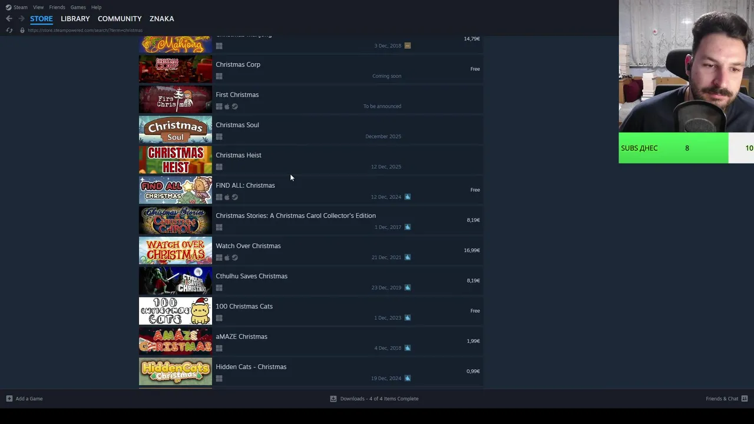Click review icon for aMAZE Christmas

point(408,348)
